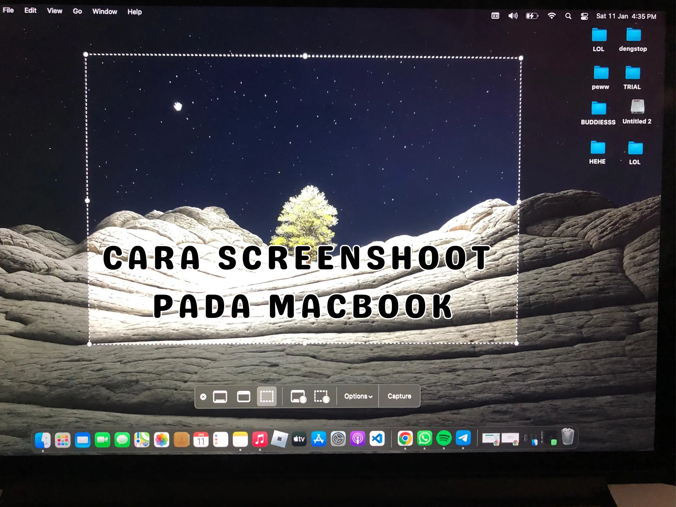
Task: Click the top-center selection edge handle
Action: (x=305, y=56)
